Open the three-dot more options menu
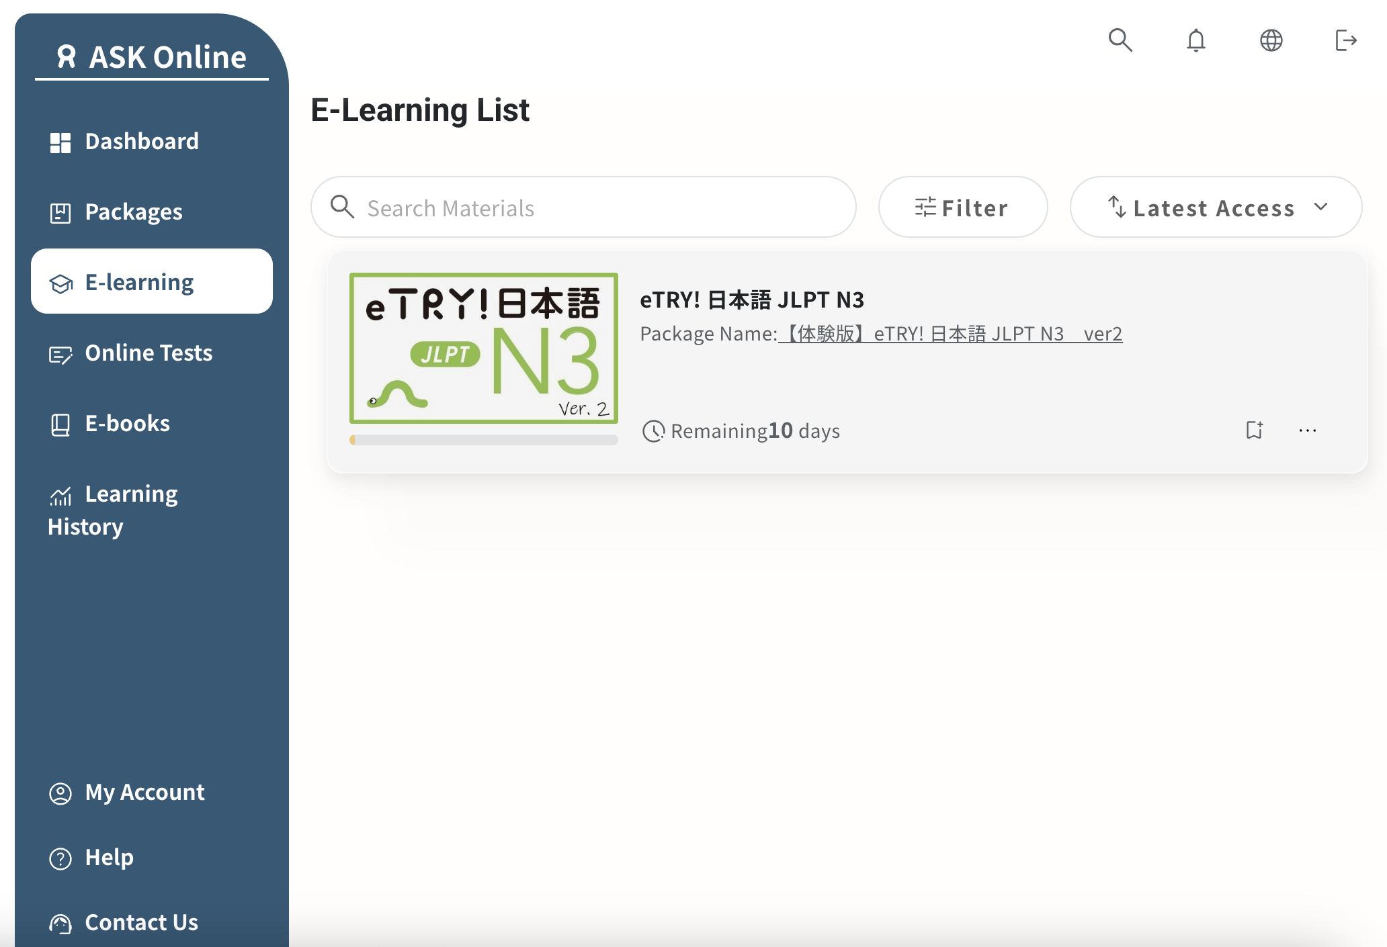The image size is (1387, 947). 1307,430
